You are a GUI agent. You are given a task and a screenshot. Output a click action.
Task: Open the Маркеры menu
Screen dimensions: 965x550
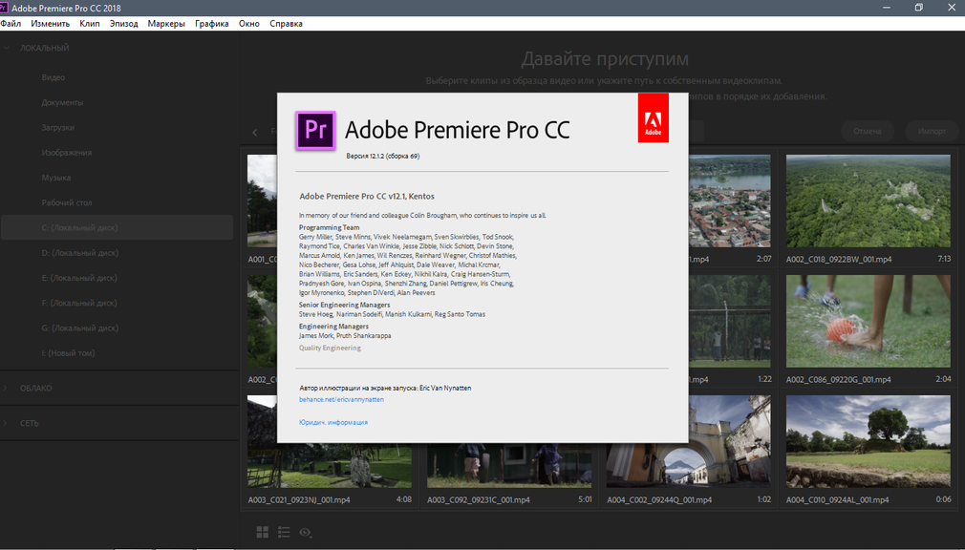166,23
